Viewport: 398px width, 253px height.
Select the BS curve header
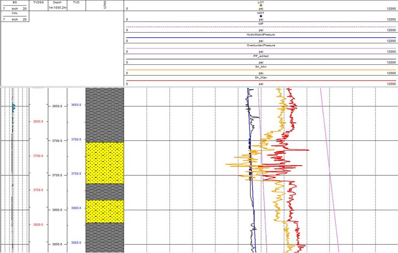point(15,2)
